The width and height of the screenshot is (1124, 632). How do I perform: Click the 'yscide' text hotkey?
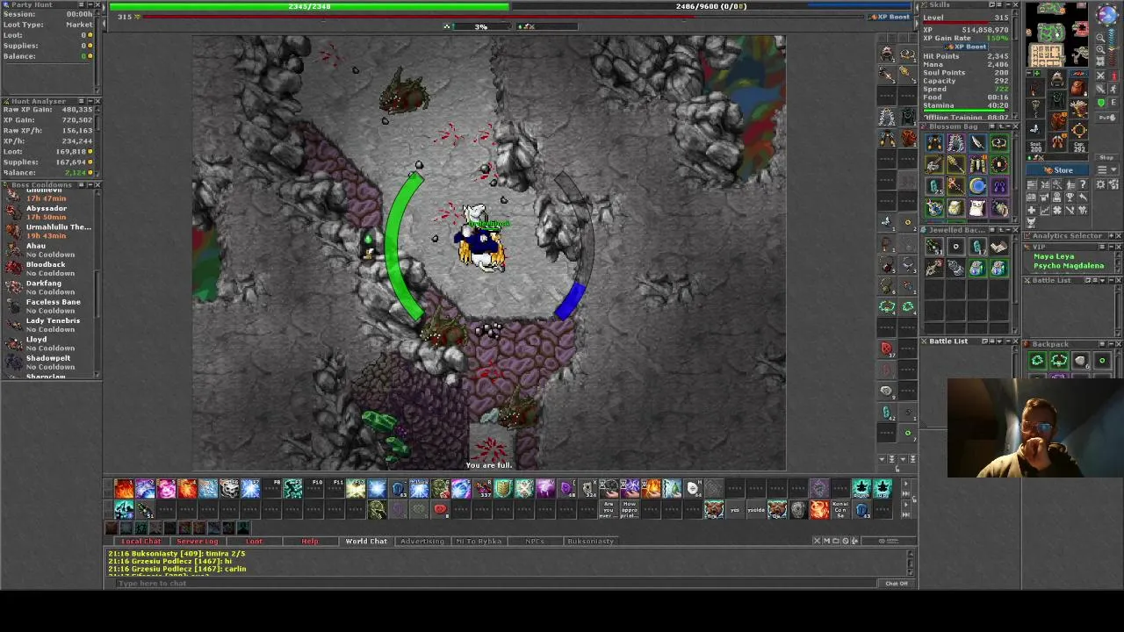(x=756, y=509)
